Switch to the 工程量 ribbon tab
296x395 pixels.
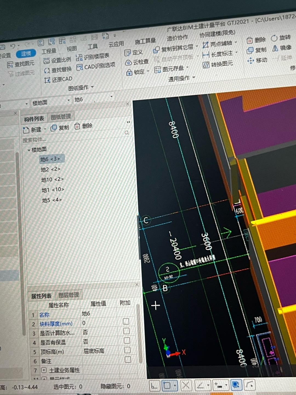coord(49,51)
